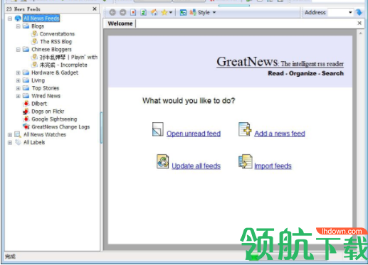Screen dimensions: 368x265
Task: Switch to the Welcome tab
Action: pos(120,23)
